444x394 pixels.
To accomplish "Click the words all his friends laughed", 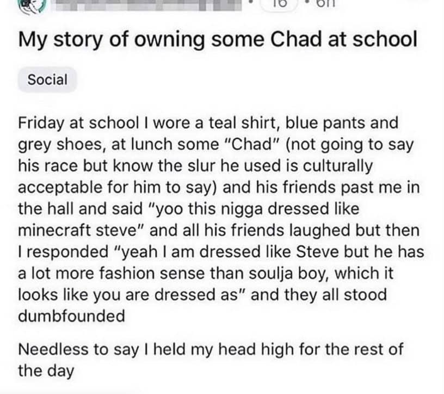I will (268, 231).
